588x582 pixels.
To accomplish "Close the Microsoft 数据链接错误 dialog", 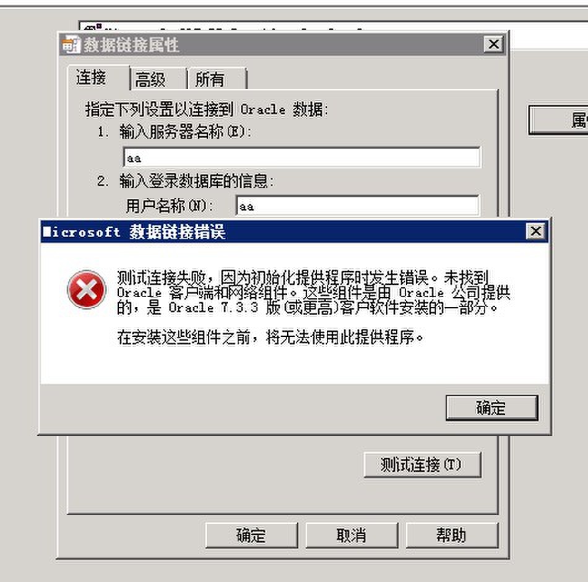I will [x=535, y=231].
